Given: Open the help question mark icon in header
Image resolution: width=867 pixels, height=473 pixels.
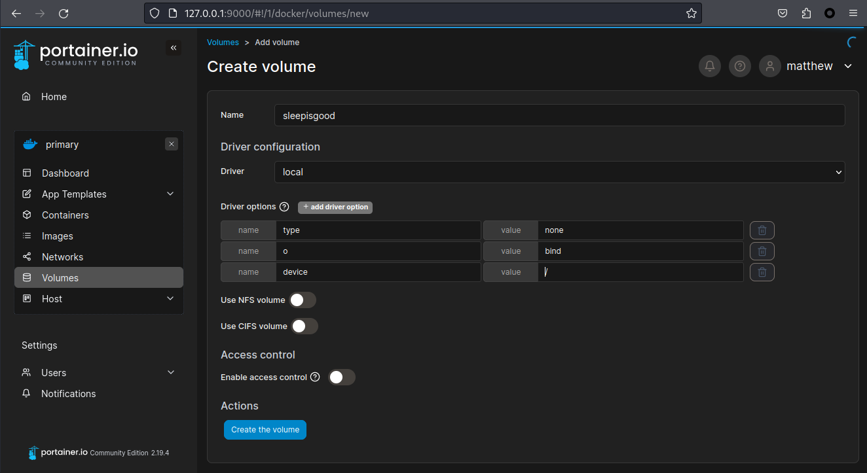Looking at the screenshot, I should [x=739, y=66].
